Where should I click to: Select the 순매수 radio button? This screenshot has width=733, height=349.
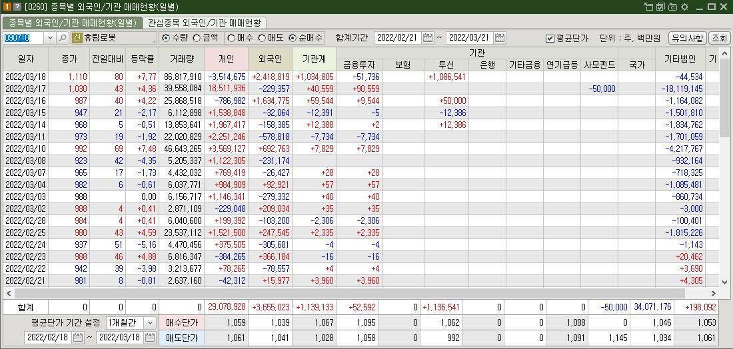pyautogui.click(x=293, y=38)
